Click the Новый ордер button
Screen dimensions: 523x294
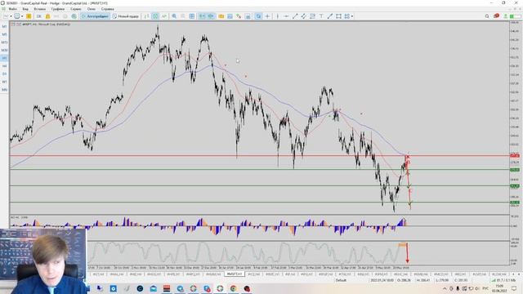point(125,16)
